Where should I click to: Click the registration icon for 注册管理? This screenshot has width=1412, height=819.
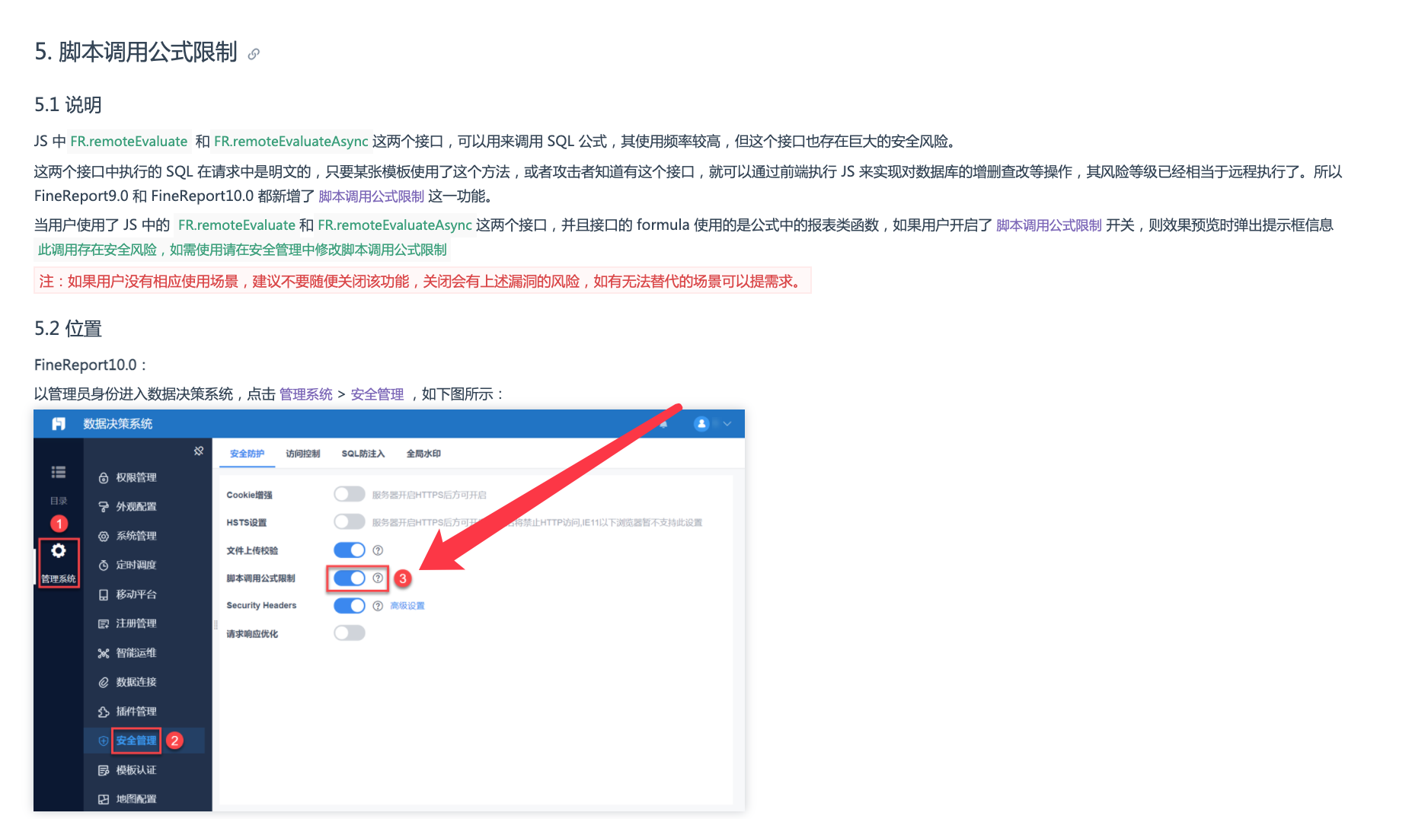click(104, 624)
